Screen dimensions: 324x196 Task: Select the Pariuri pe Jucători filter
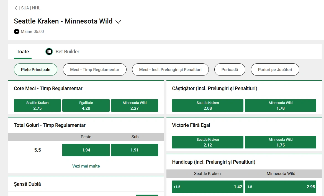[275, 69]
